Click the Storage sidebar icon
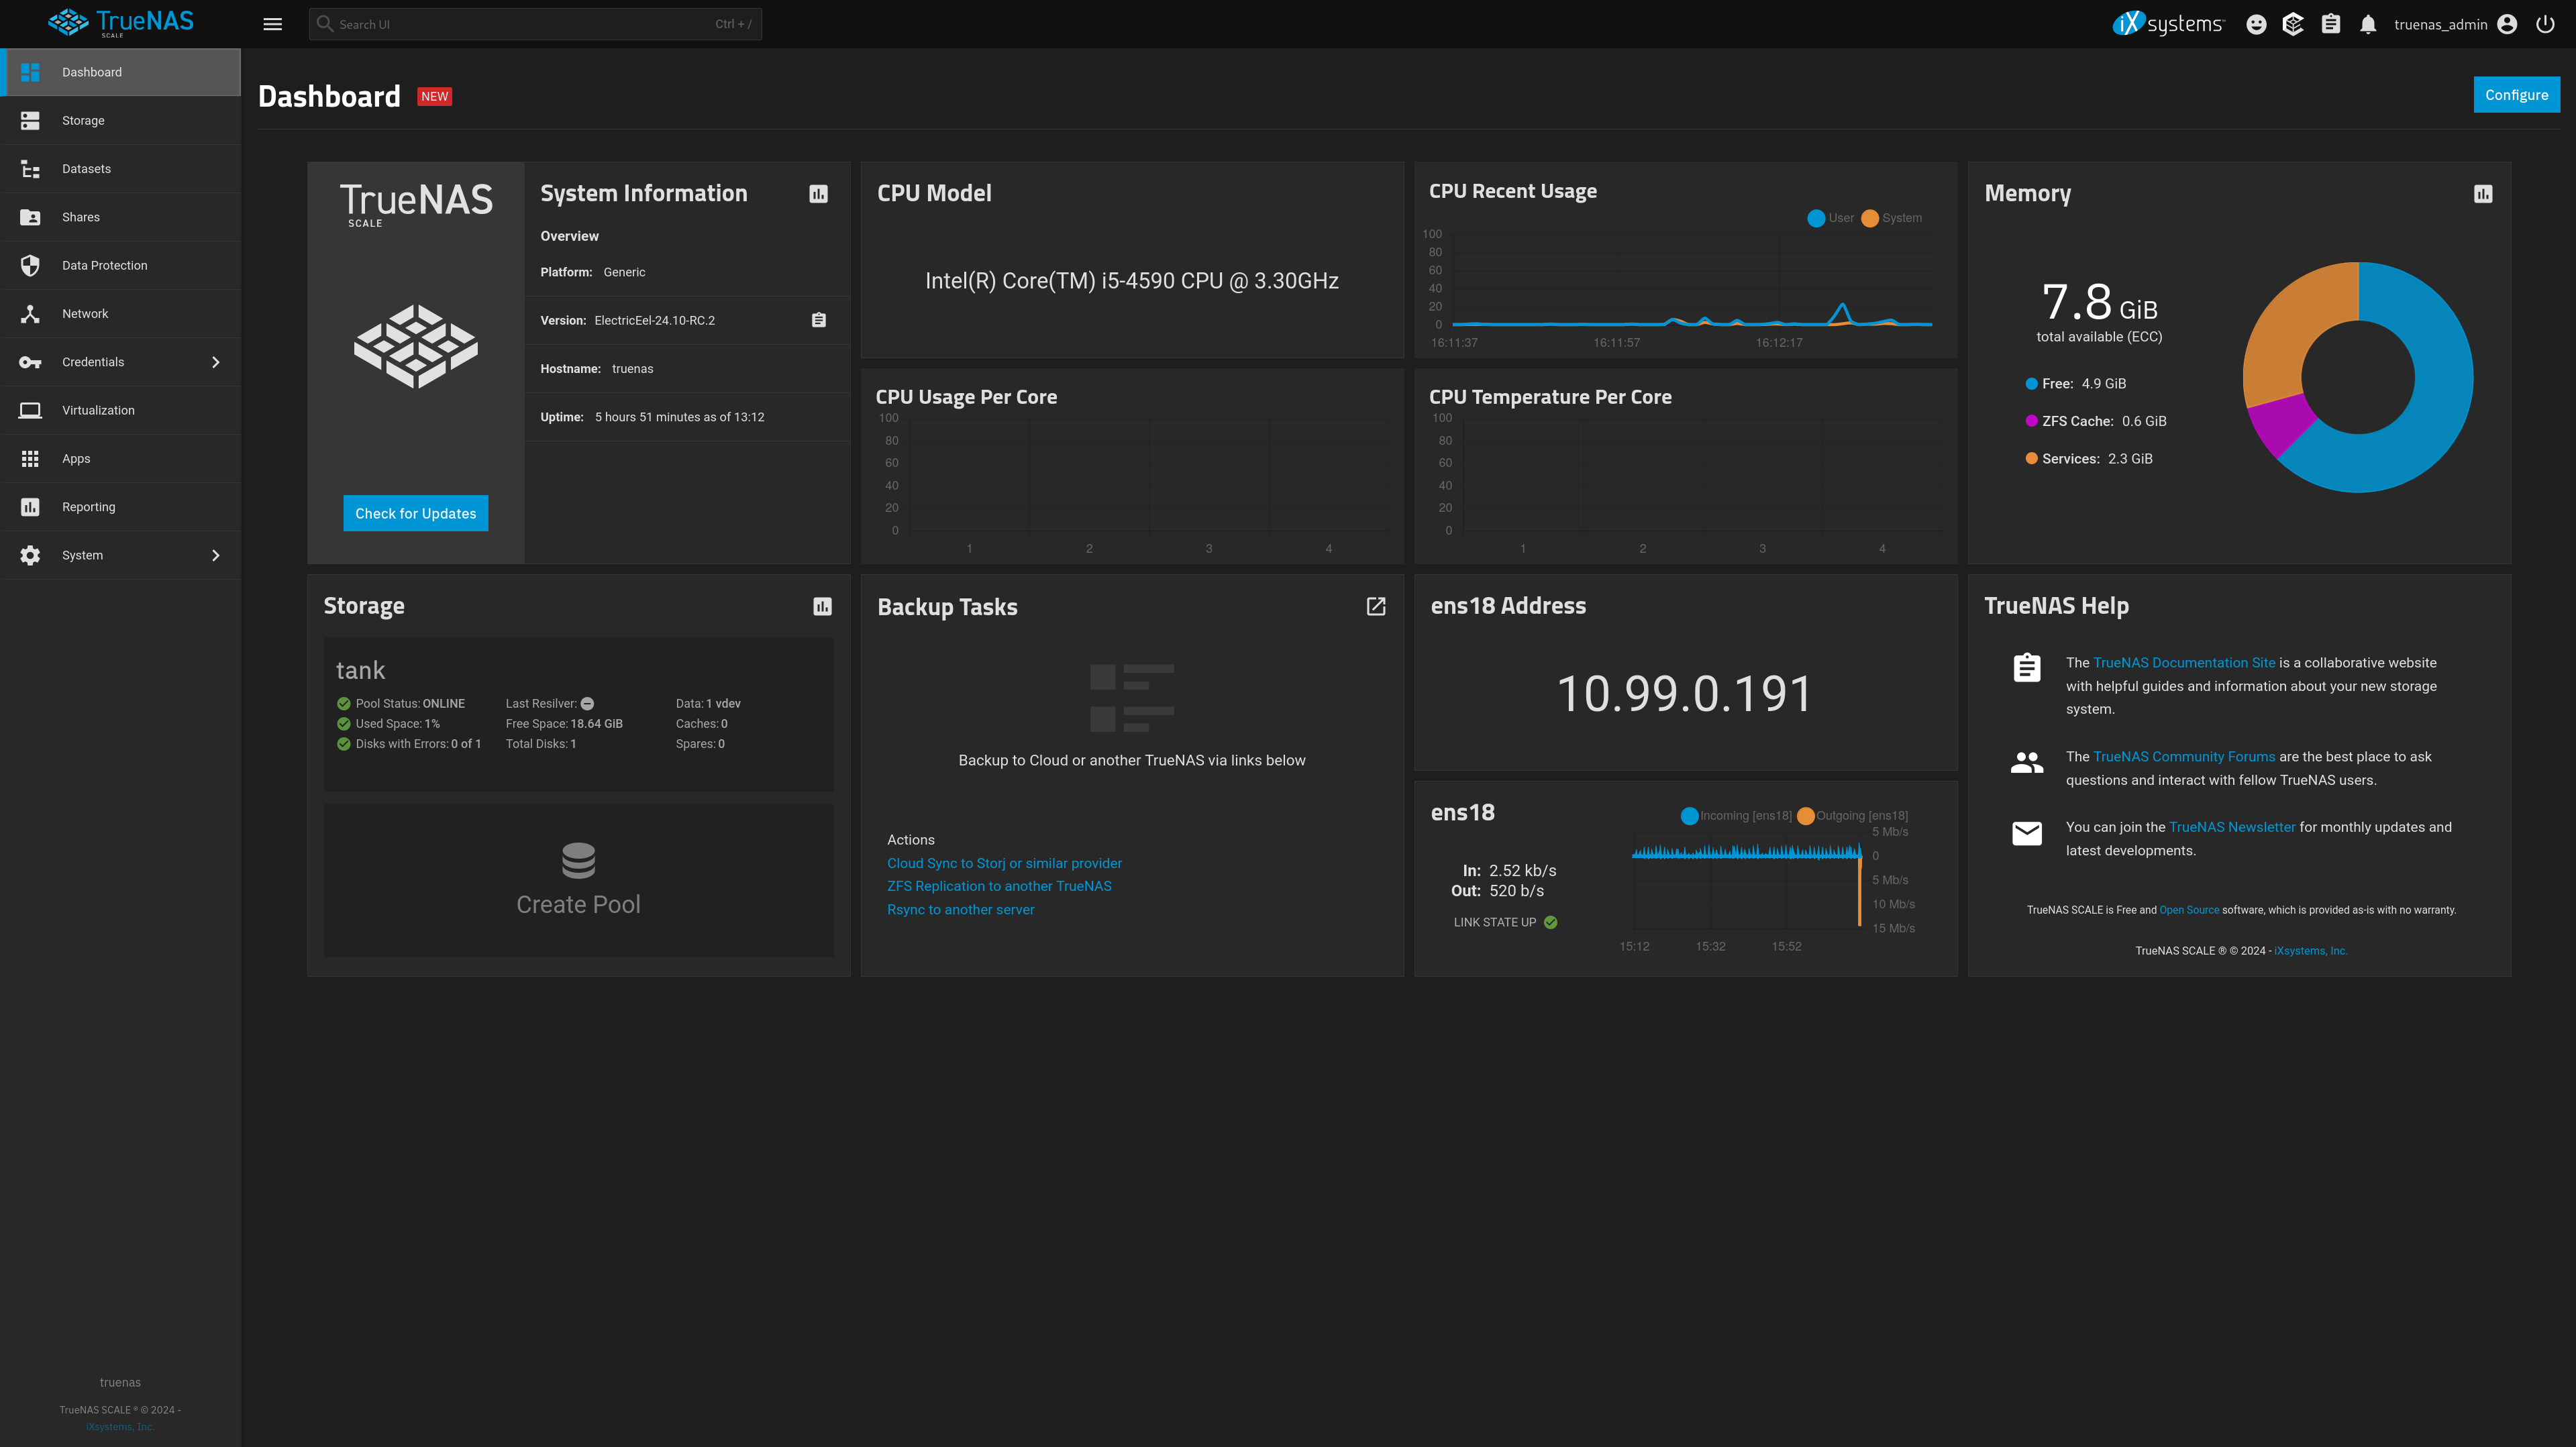This screenshot has width=2576, height=1447. coord(30,120)
